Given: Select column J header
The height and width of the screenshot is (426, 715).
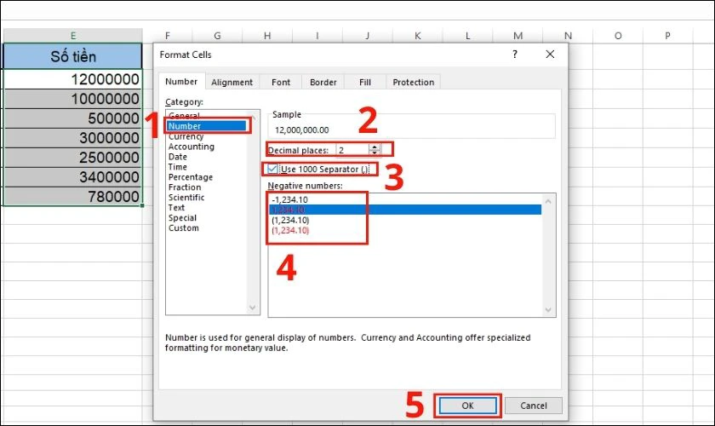Looking at the screenshot, I should (x=368, y=36).
